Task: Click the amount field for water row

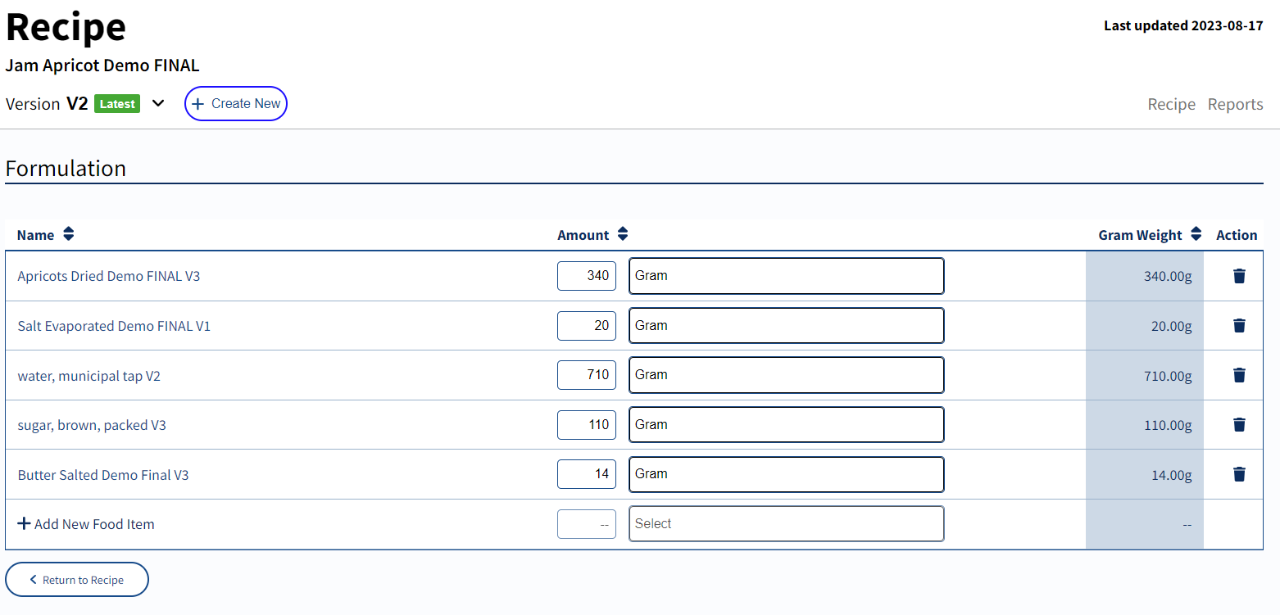Action: [x=587, y=375]
